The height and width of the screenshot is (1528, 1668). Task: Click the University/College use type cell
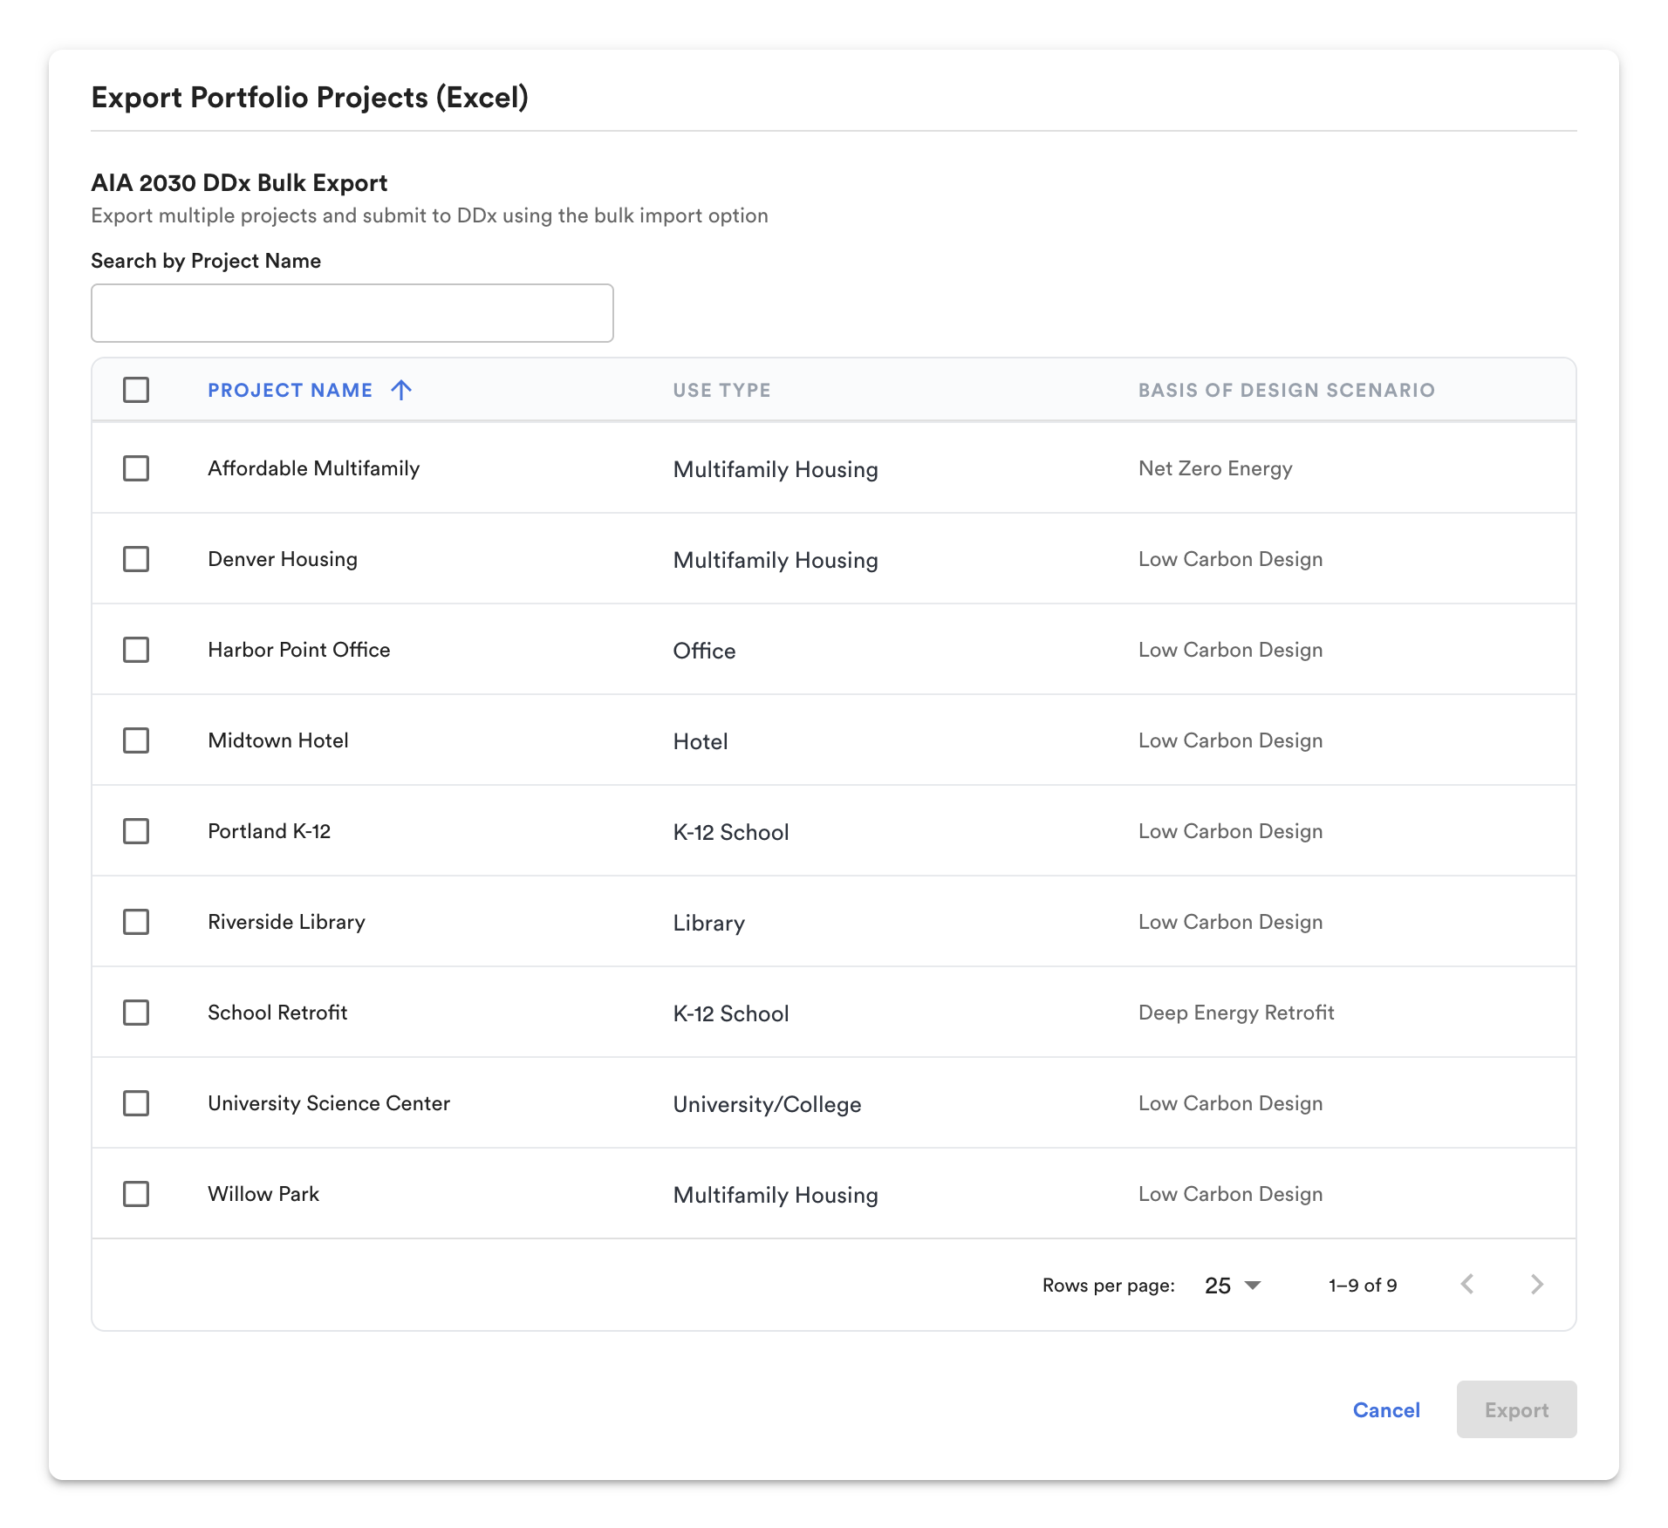(x=767, y=1104)
